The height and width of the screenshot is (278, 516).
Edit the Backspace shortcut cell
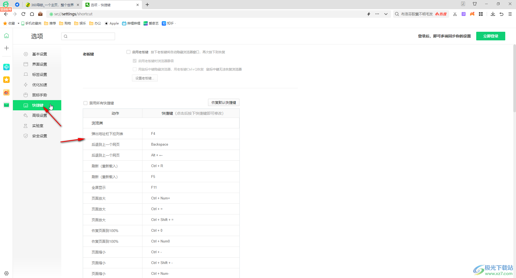[x=191, y=145]
